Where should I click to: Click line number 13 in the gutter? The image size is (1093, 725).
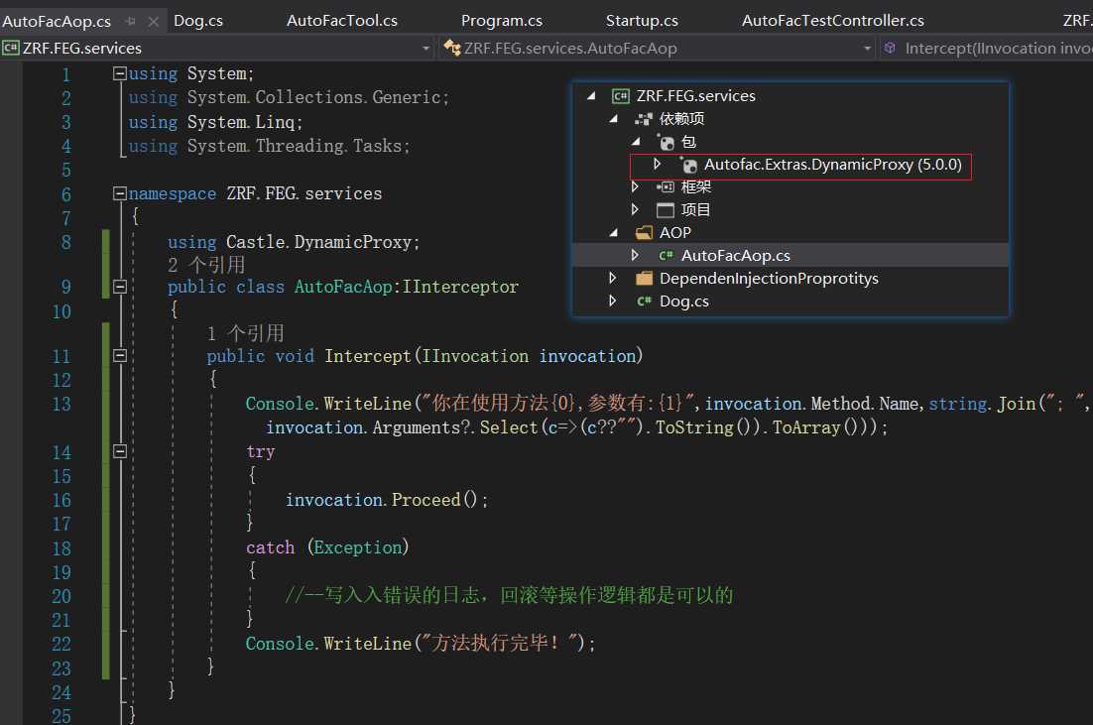[61, 405]
